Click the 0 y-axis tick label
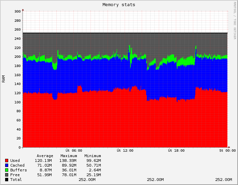Screen dimensions: 238x185 [x=19, y=147]
